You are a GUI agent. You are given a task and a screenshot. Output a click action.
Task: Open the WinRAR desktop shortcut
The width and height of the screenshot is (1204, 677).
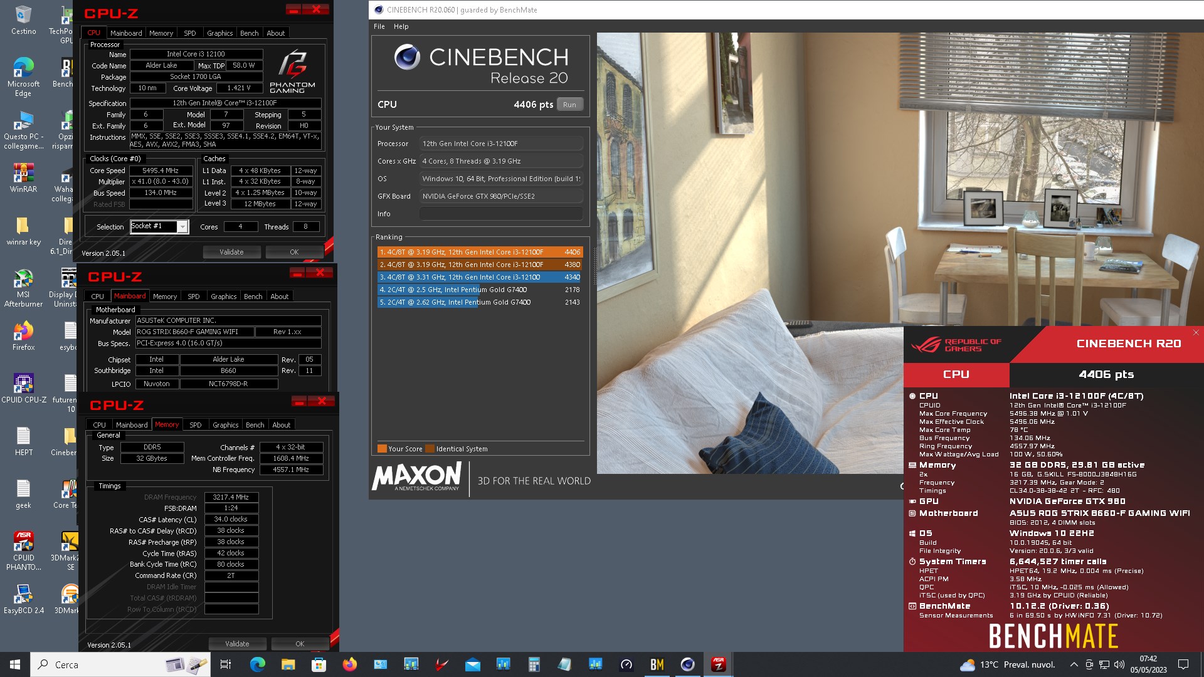pos(23,177)
